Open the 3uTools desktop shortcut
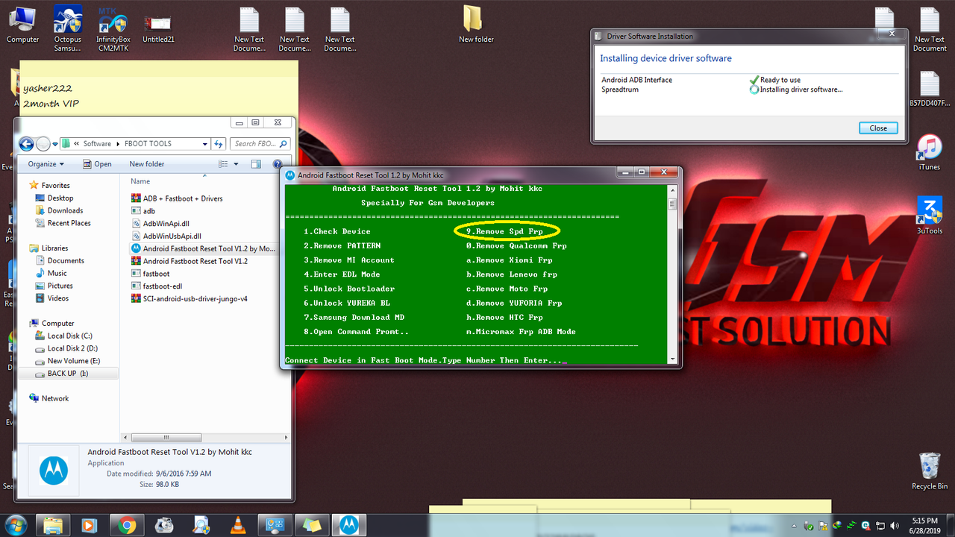Screen dimensions: 955x537 [x=930, y=216]
